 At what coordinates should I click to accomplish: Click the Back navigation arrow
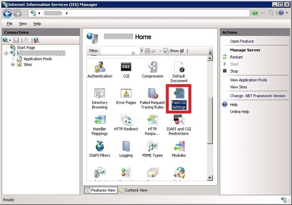[x=7, y=13]
